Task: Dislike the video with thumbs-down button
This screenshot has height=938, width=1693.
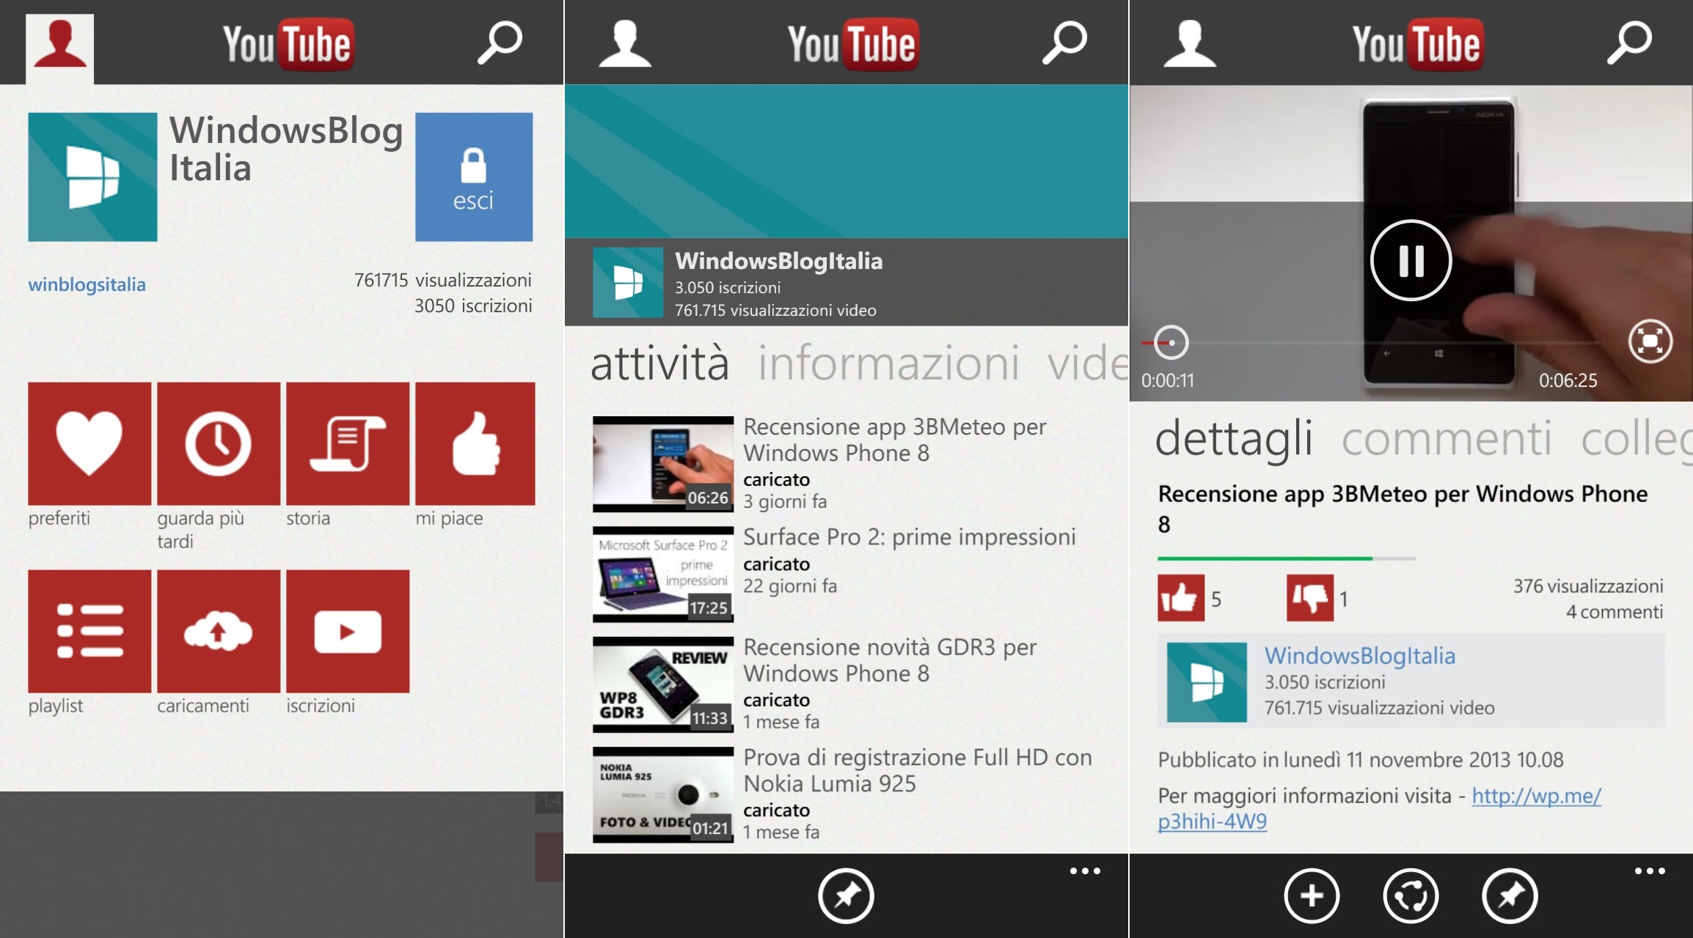Action: (1310, 598)
